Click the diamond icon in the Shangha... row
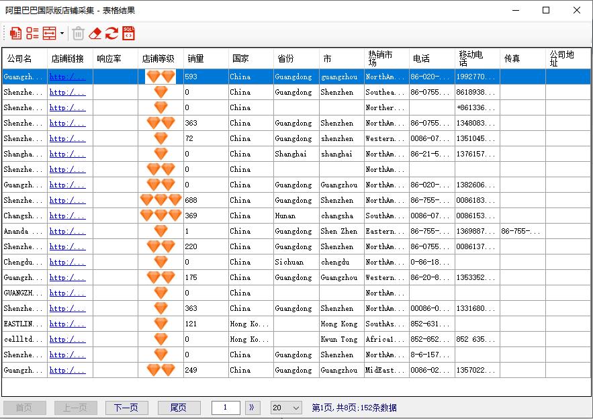This screenshot has width=593, height=419. pyautogui.click(x=161, y=154)
